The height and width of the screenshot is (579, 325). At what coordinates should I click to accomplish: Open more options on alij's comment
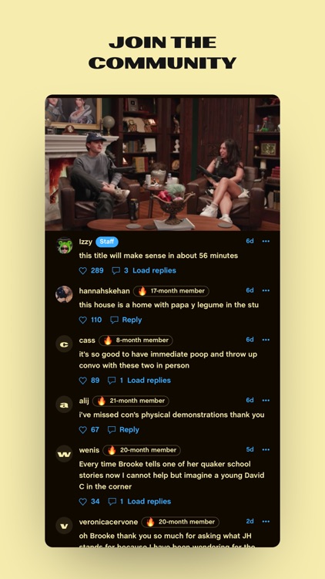(266, 400)
